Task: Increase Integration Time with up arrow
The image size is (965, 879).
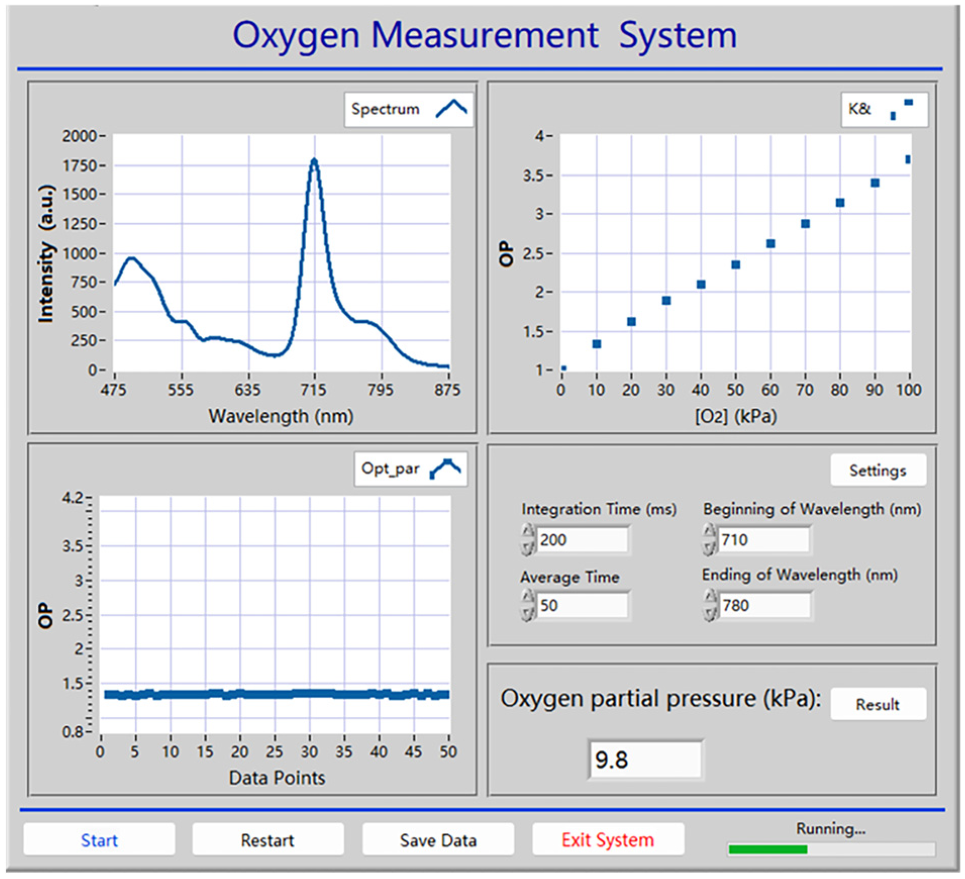Action: pos(528,532)
